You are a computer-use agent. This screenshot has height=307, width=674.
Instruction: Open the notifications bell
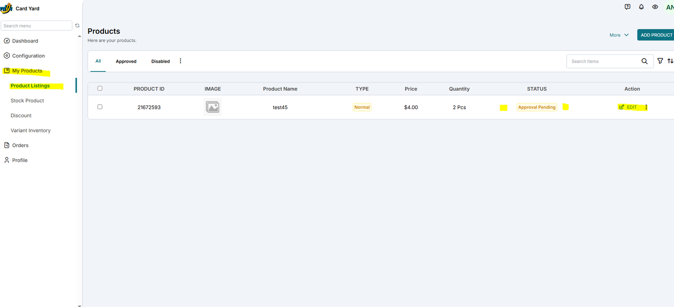click(641, 7)
